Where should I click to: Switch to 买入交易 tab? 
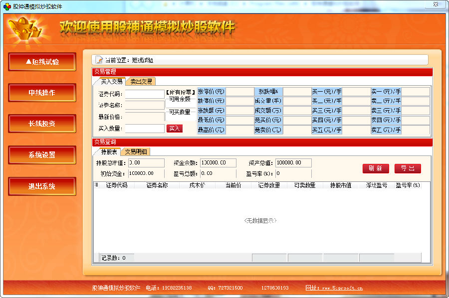tap(111, 82)
